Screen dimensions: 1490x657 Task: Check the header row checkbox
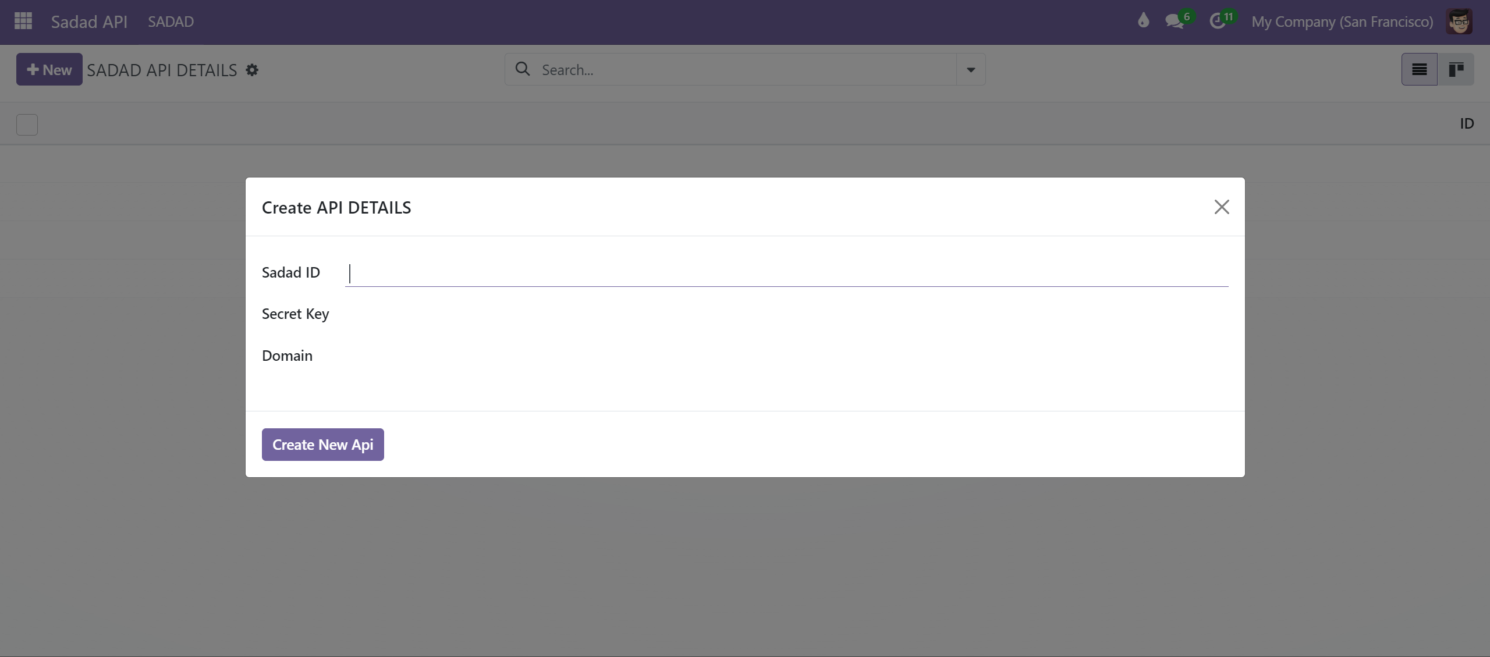click(26, 123)
